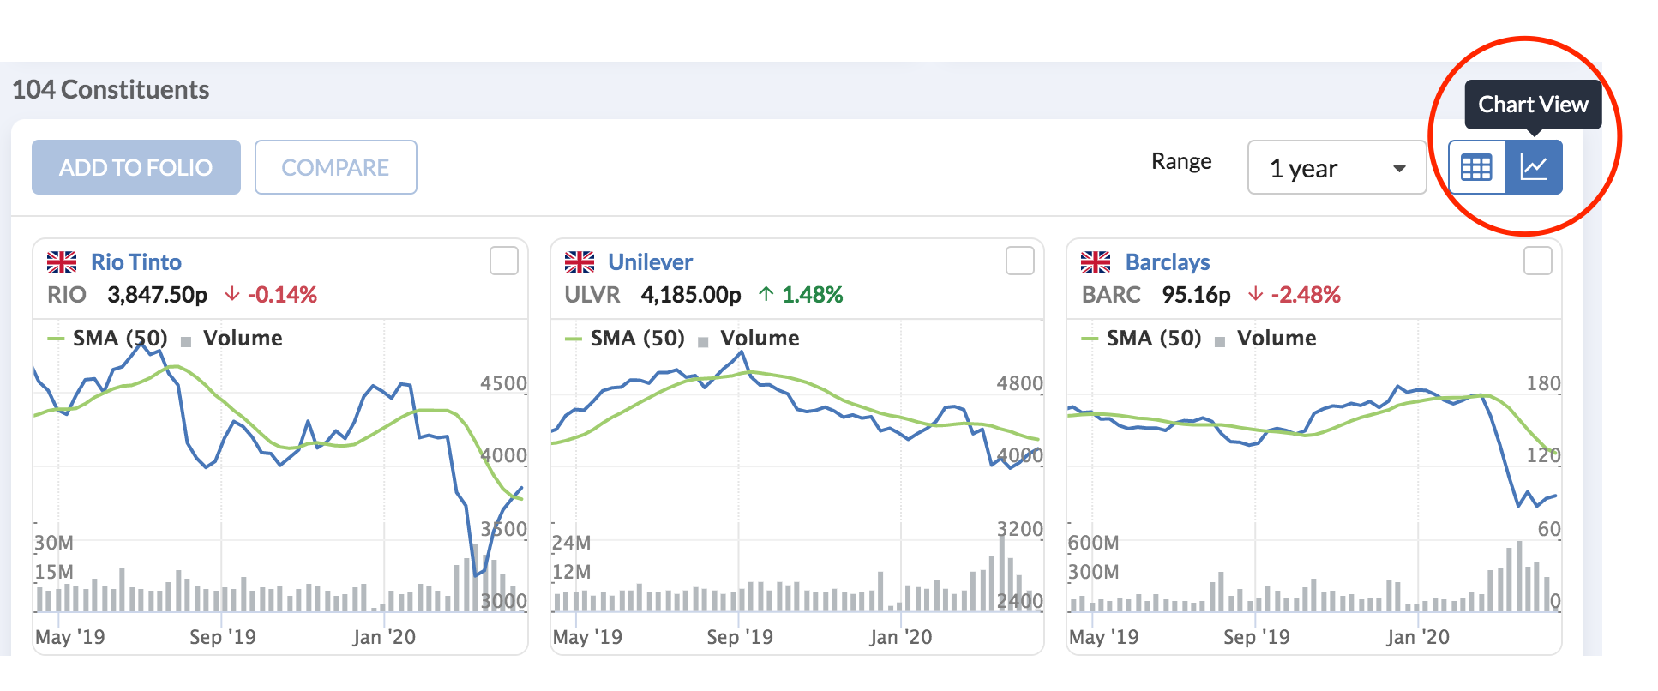This screenshot has height=691, width=1658.
Task: Open the Rio Tinto company link
Action: pos(136,262)
